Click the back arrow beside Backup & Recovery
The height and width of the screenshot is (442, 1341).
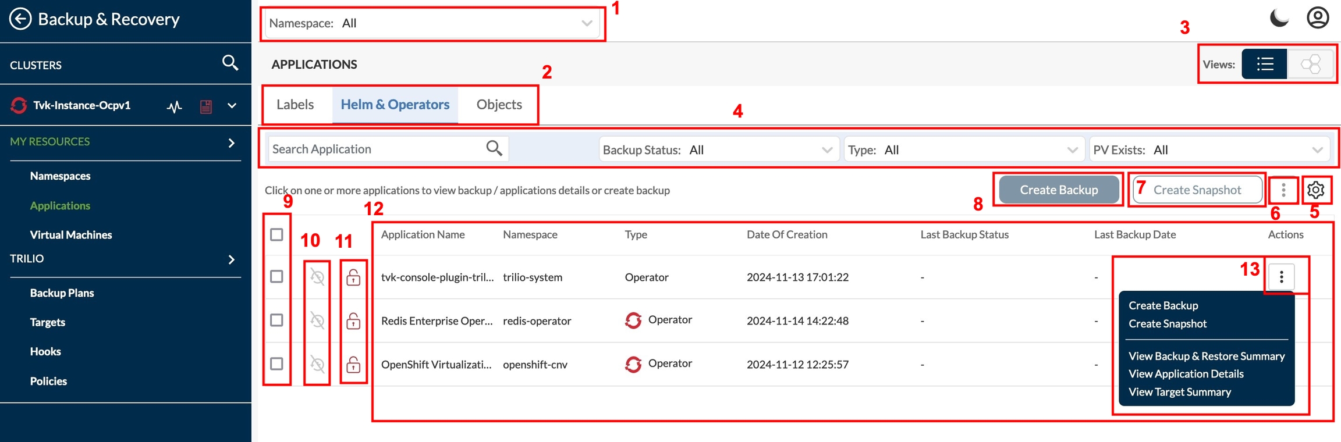click(20, 19)
